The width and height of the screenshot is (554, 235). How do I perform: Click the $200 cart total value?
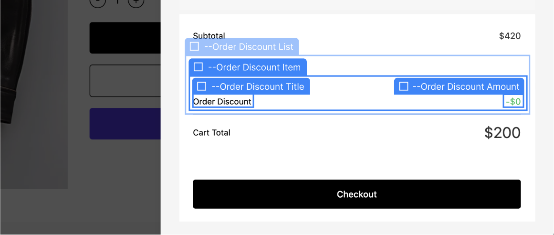coord(502,133)
